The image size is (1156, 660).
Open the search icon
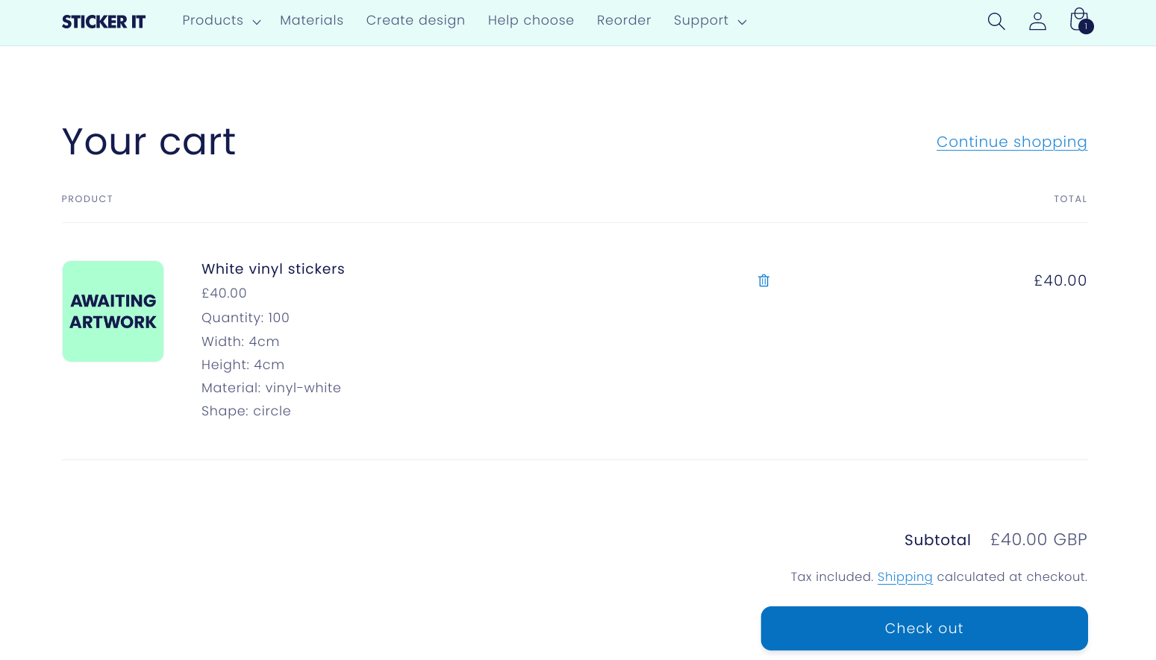(x=996, y=22)
